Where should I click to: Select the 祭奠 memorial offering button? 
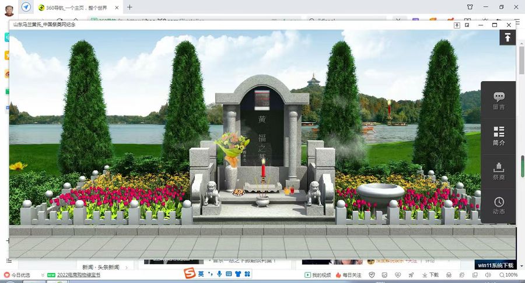click(499, 171)
